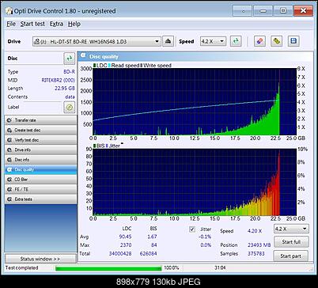This screenshot has height=288, width=318.
Task: Click the Status window >> button
Action: tap(40, 259)
